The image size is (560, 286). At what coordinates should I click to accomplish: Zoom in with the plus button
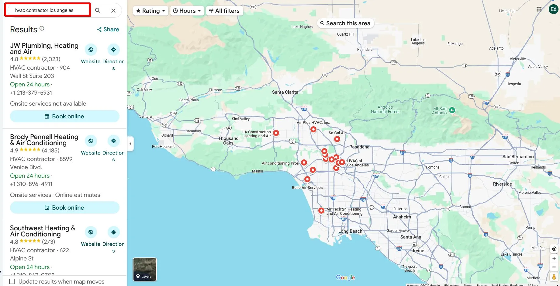tap(554, 259)
